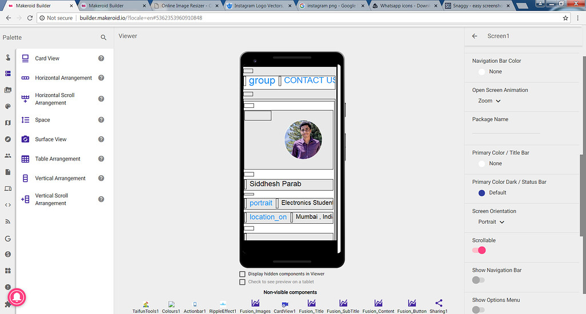Image resolution: width=586 pixels, height=314 pixels.
Task: Open the palette category with painter's palette icon
Action: click(8, 106)
